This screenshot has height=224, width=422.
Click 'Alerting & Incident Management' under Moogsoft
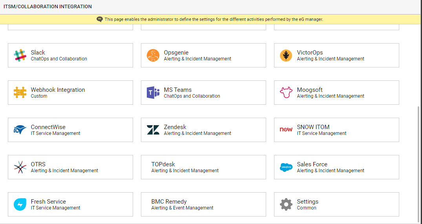(331, 96)
